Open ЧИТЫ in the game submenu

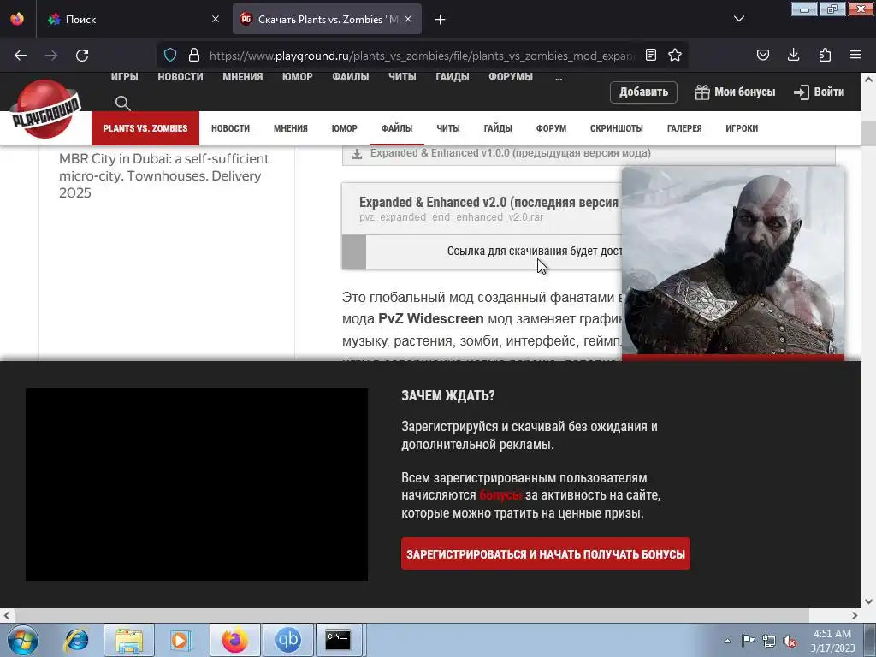point(448,128)
